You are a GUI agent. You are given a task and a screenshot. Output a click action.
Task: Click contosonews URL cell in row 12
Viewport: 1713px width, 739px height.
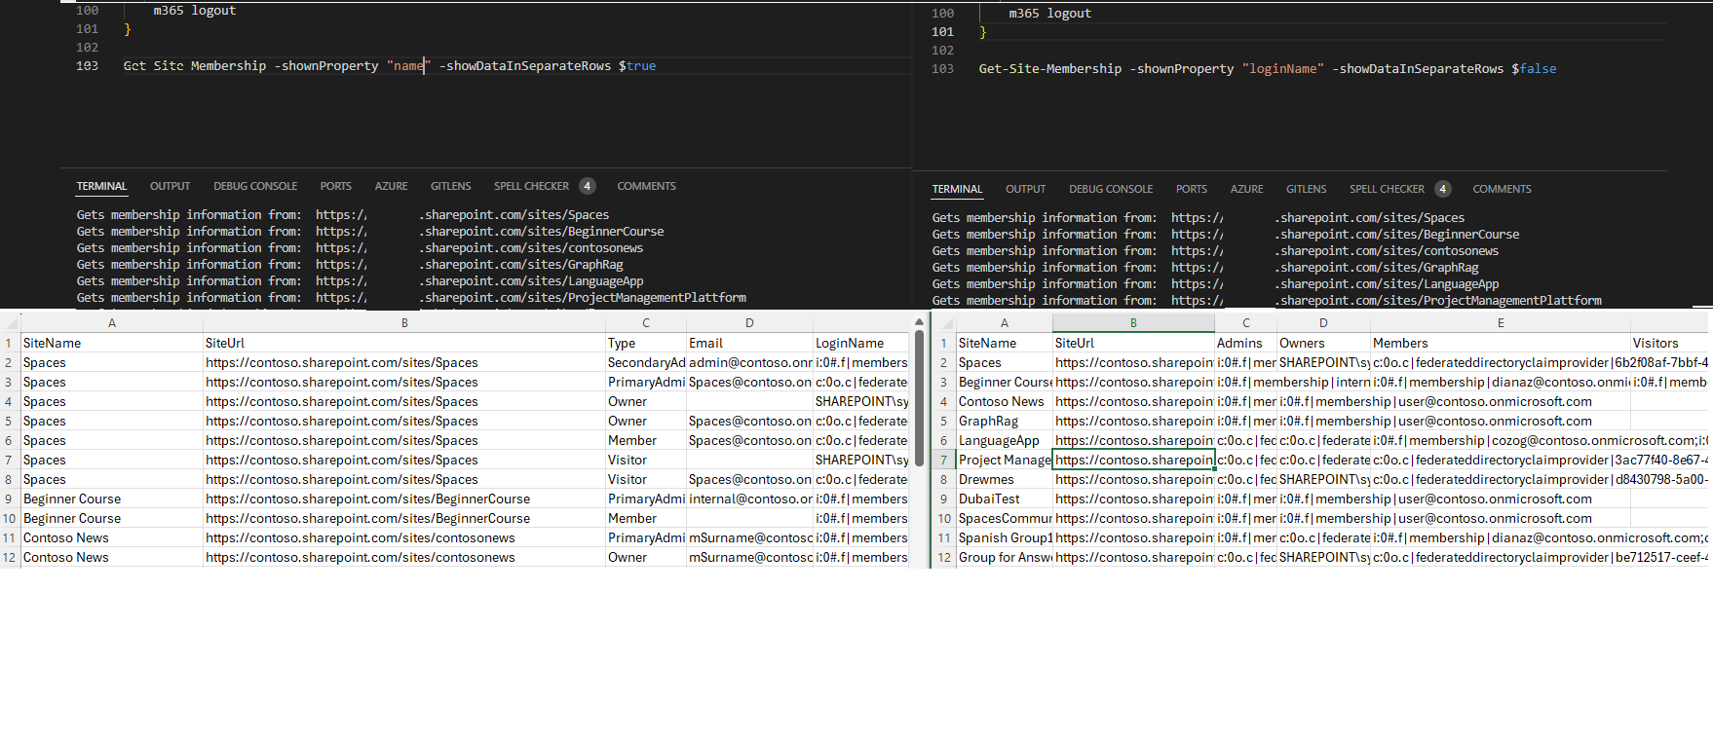pos(404,557)
